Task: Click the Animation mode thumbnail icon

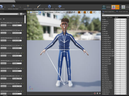Action: pyautogui.click(x=123, y=7)
